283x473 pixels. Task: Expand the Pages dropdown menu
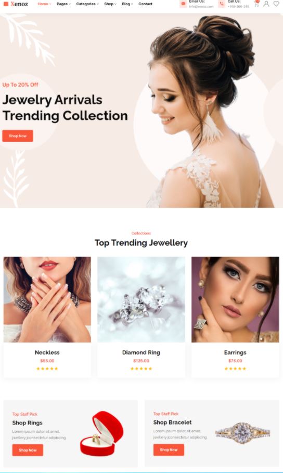click(63, 4)
